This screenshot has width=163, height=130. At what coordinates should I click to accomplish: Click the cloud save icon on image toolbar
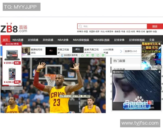pyautogui.click(x=82, y=55)
